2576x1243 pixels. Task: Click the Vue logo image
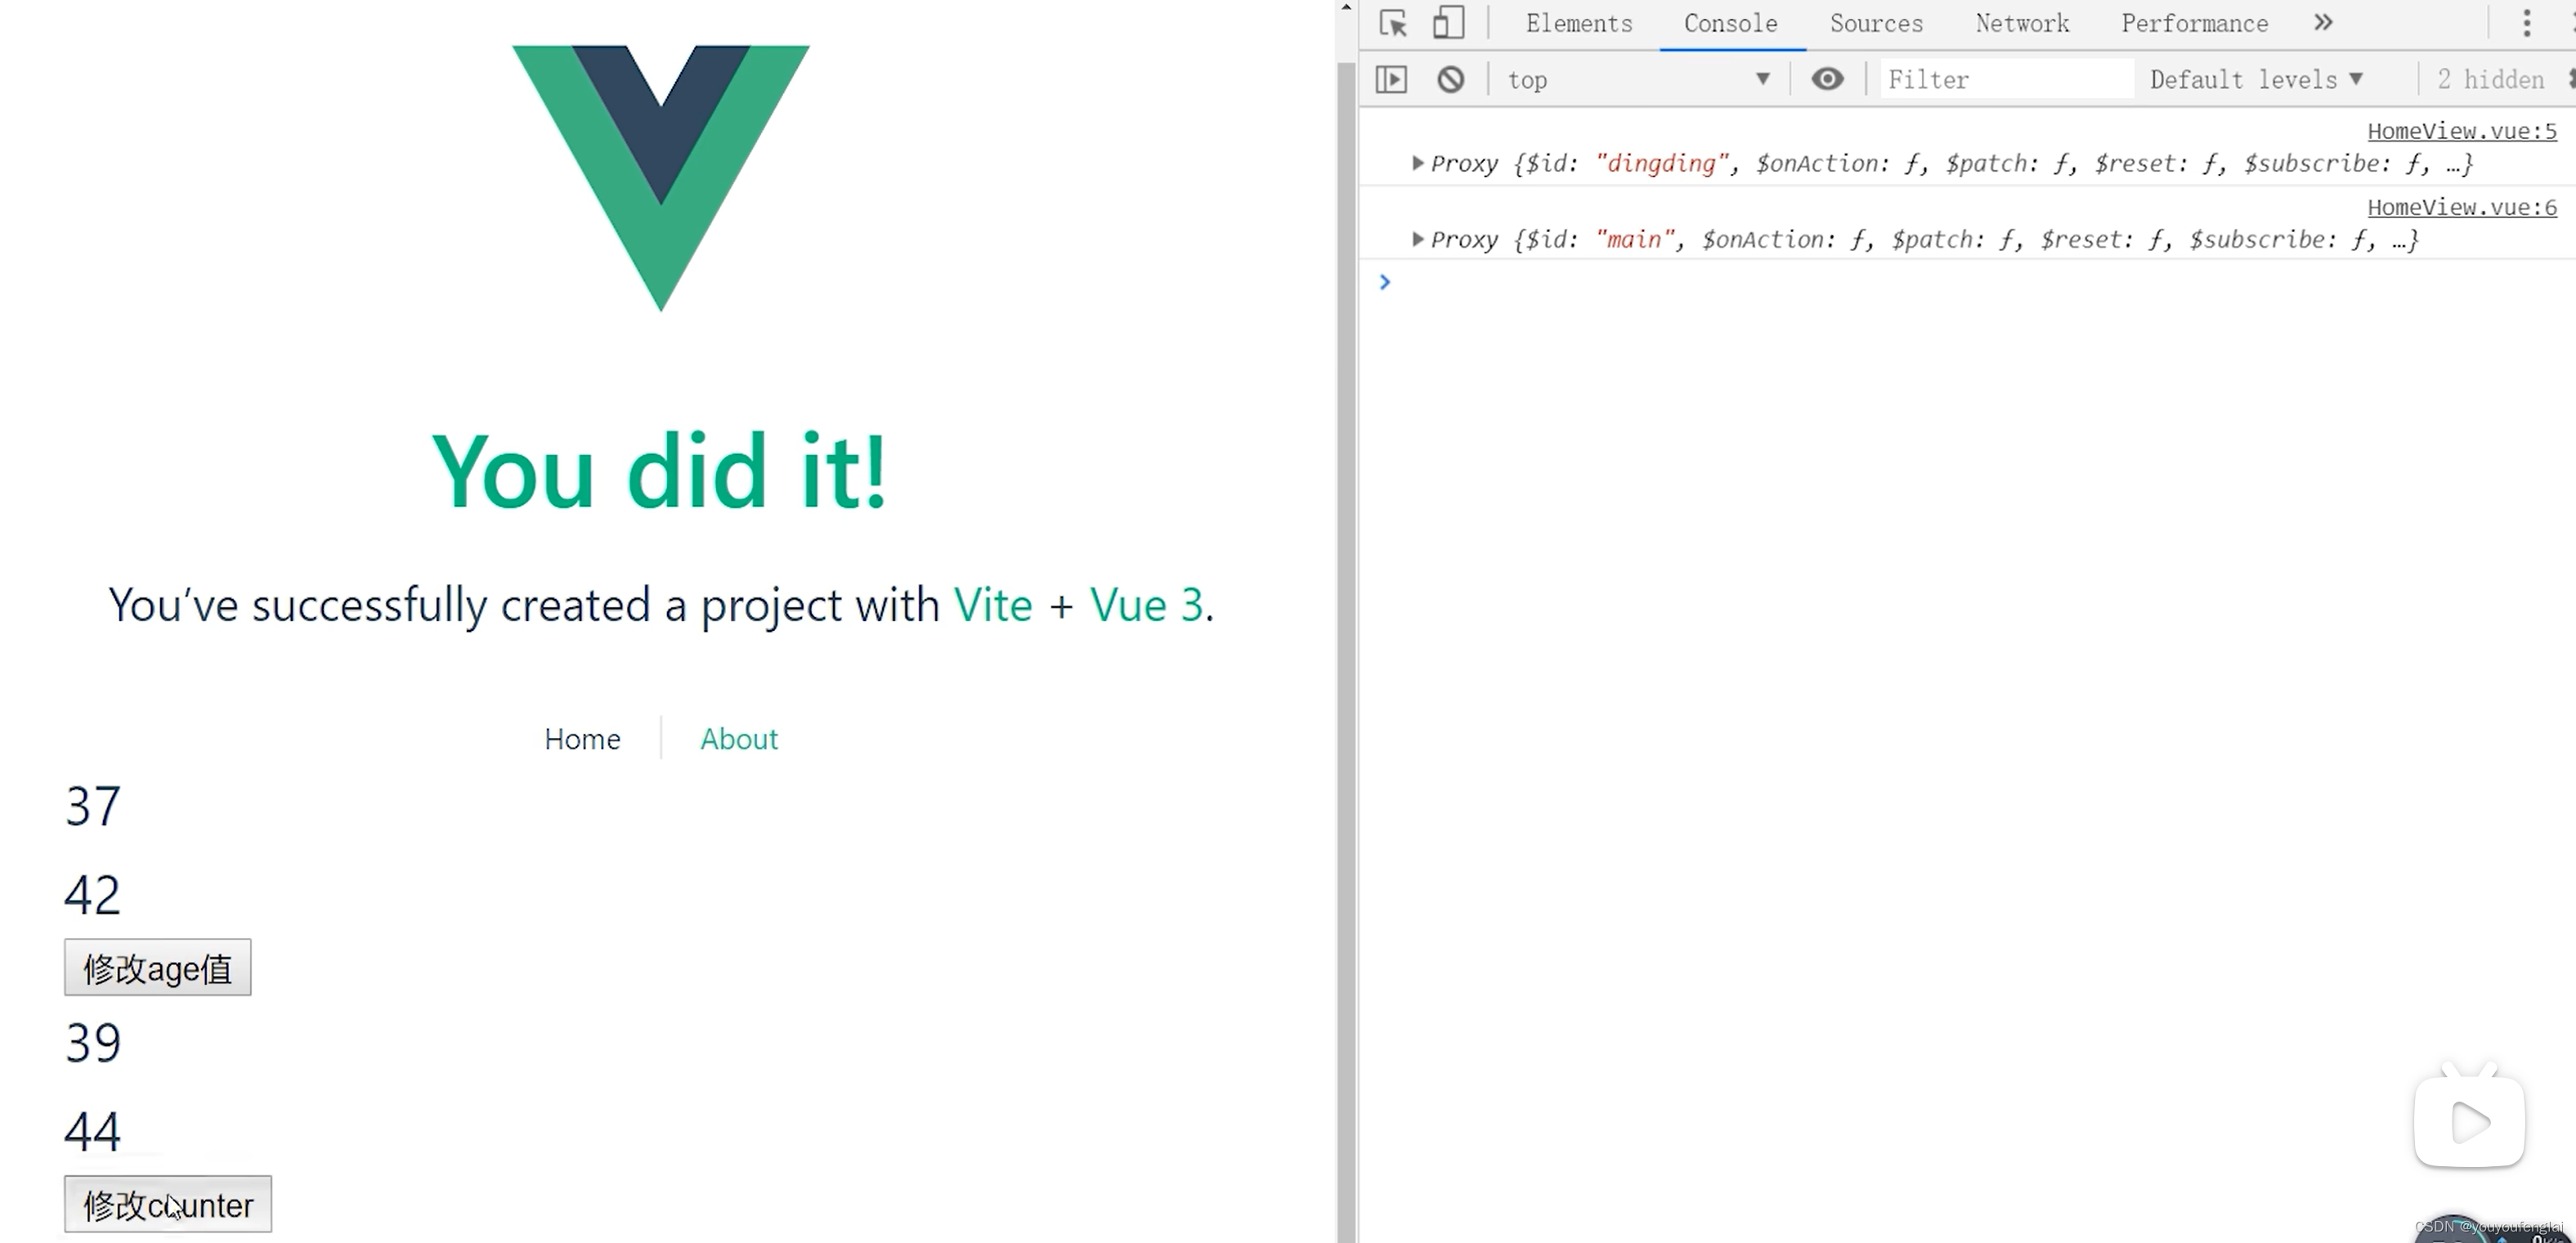click(661, 178)
